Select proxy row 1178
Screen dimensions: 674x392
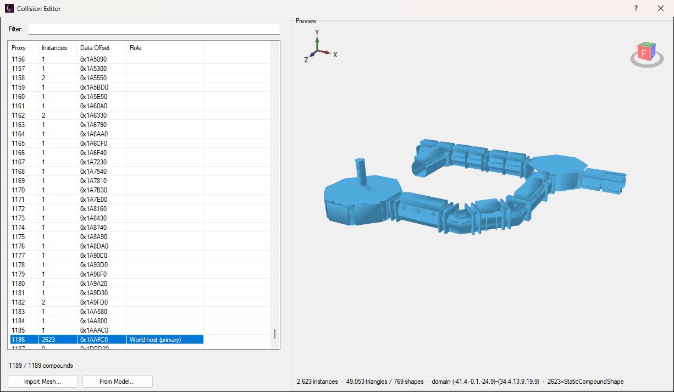[x=107, y=265]
